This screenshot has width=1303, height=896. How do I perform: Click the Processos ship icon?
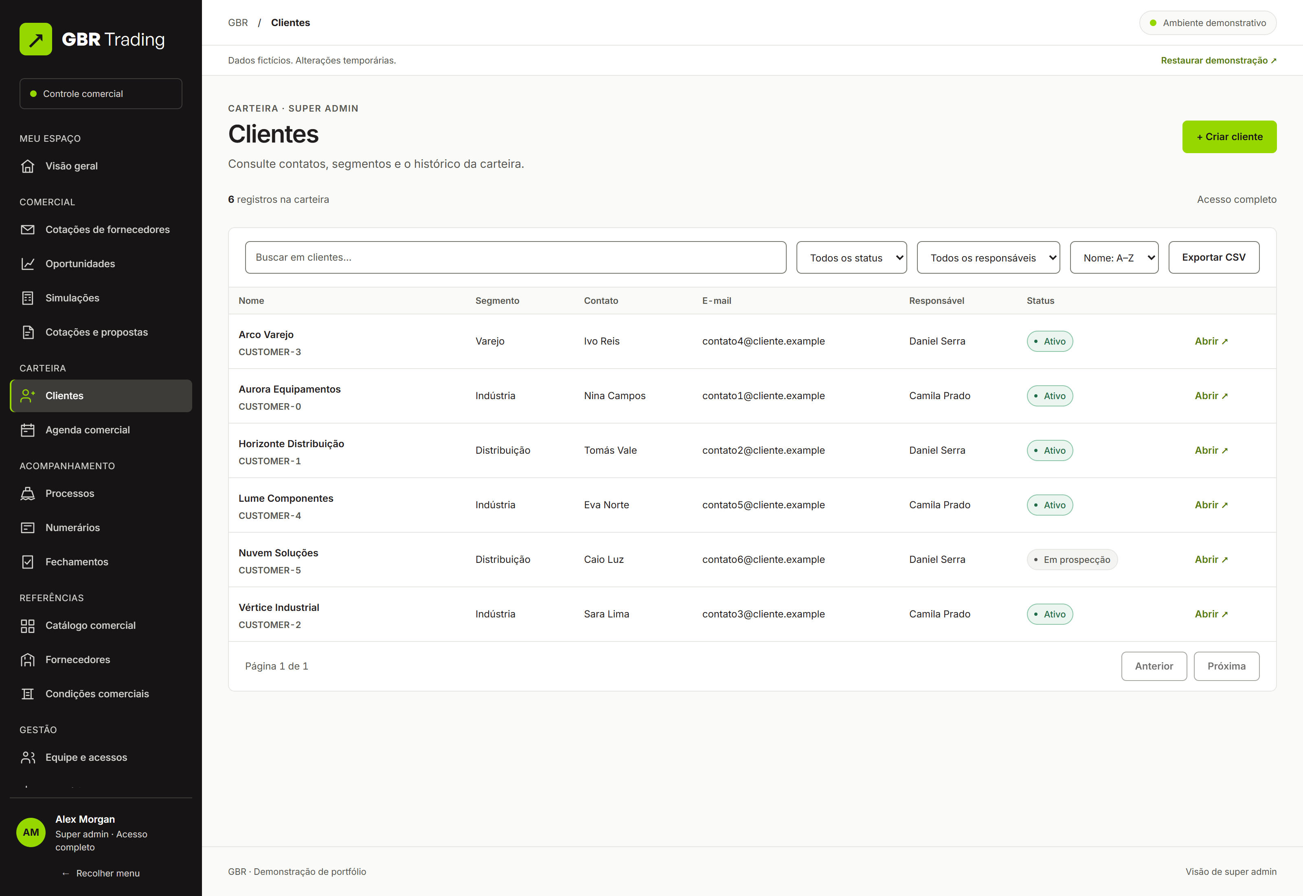click(x=28, y=494)
